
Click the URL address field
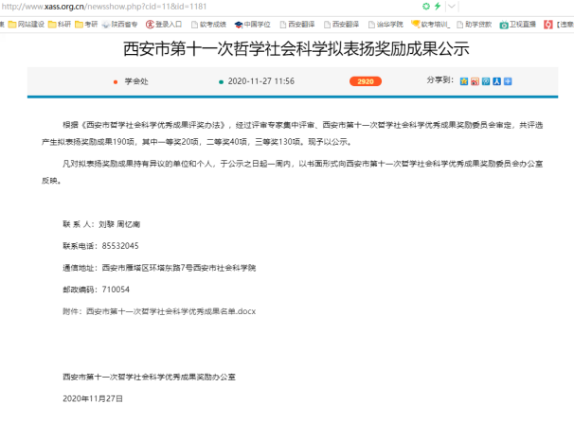coord(189,6)
